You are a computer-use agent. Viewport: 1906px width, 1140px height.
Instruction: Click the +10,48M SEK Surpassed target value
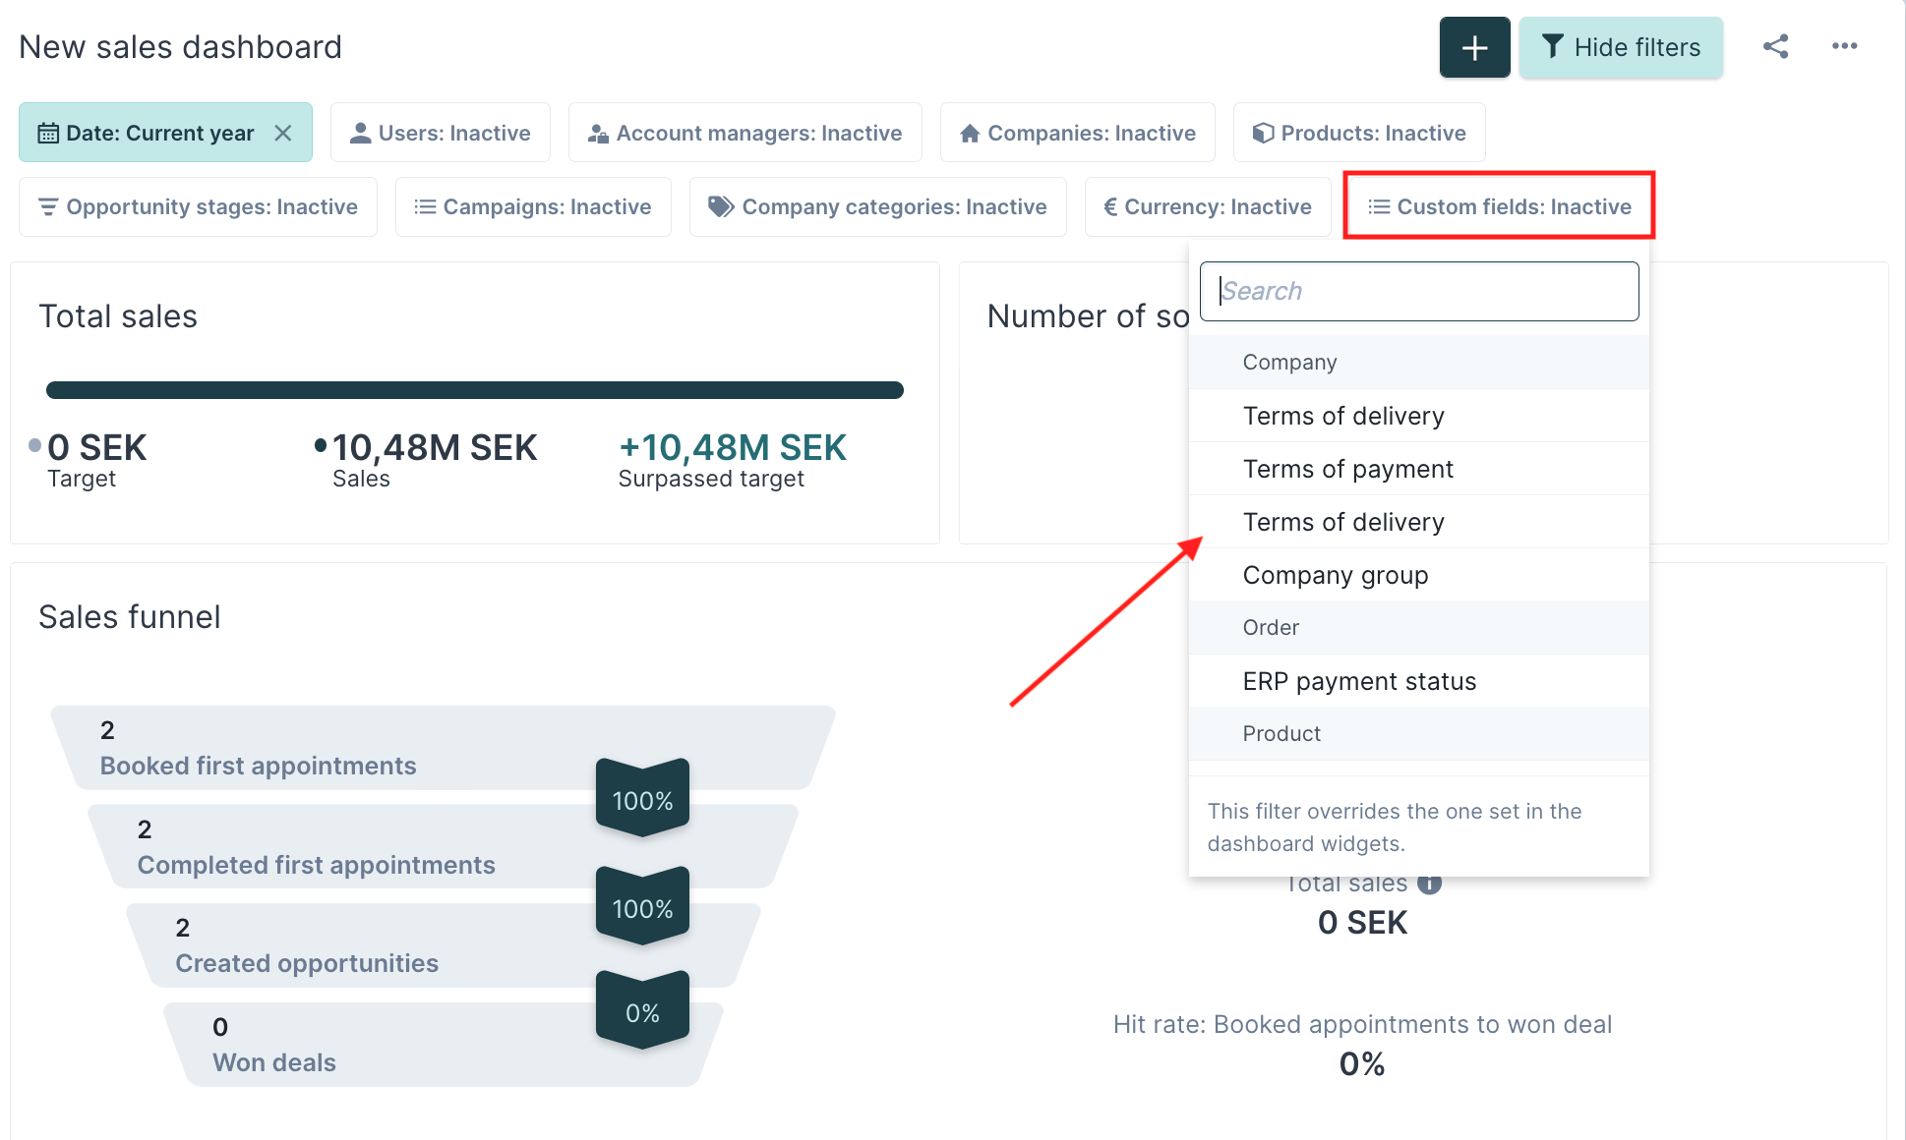click(x=733, y=447)
